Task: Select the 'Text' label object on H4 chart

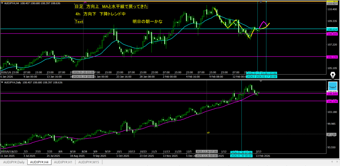Action: 79,22
